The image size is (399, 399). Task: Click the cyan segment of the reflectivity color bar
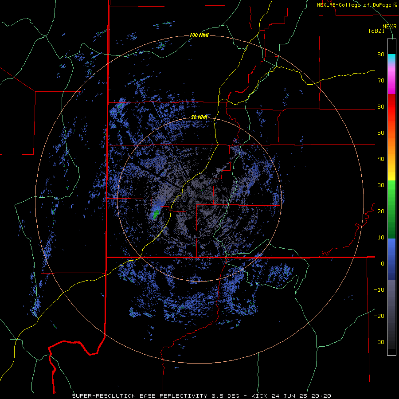391,58
